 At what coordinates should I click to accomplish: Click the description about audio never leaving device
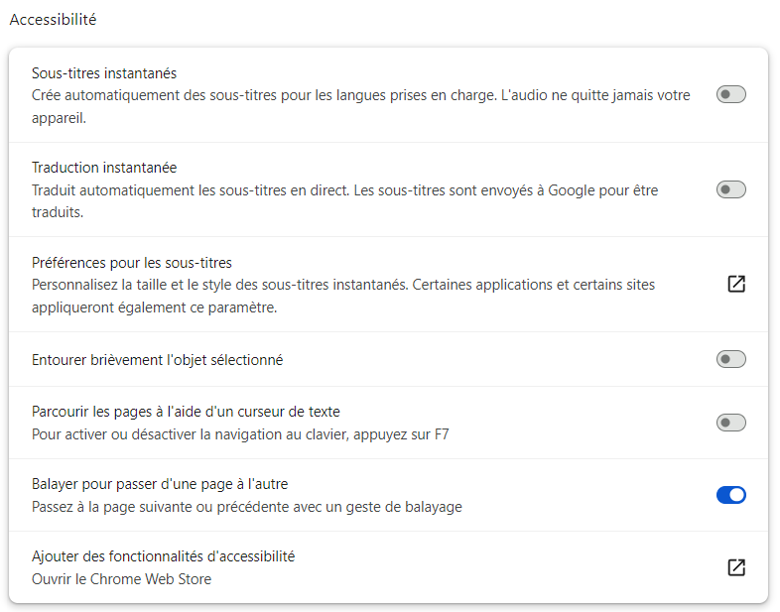click(x=360, y=106)
